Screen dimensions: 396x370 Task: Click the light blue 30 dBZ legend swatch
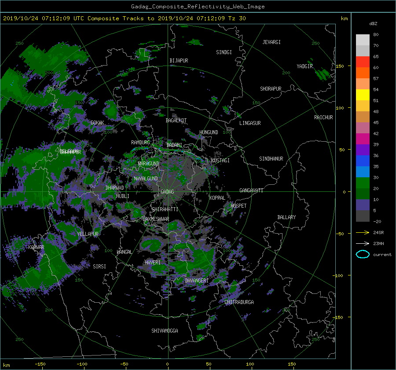click(363, 172)
